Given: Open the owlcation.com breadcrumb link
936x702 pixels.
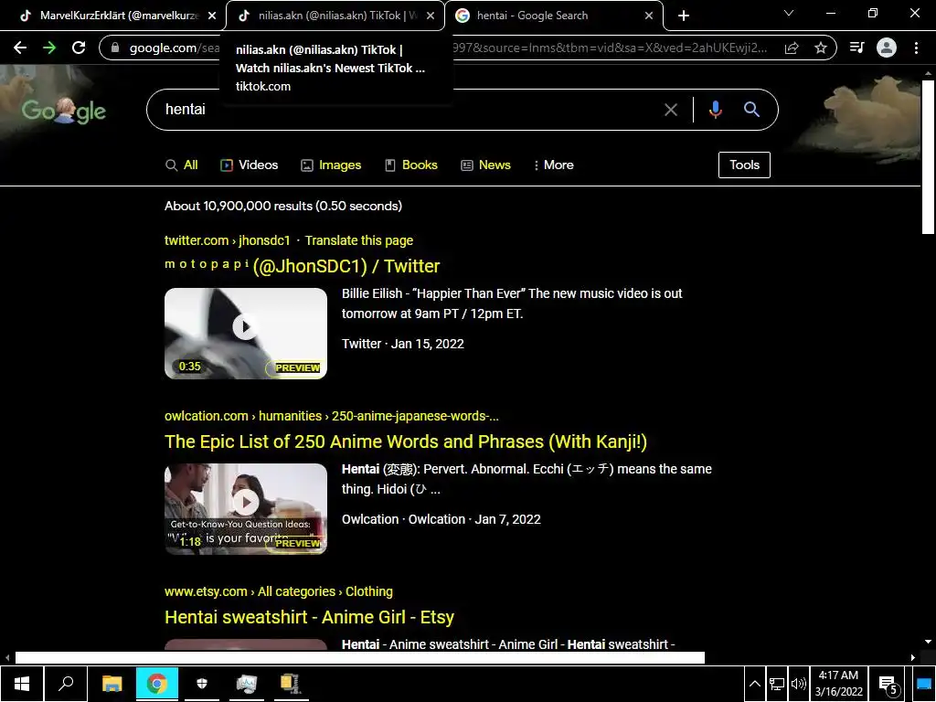Looking at the screenshot, I should tap(331, 416).
